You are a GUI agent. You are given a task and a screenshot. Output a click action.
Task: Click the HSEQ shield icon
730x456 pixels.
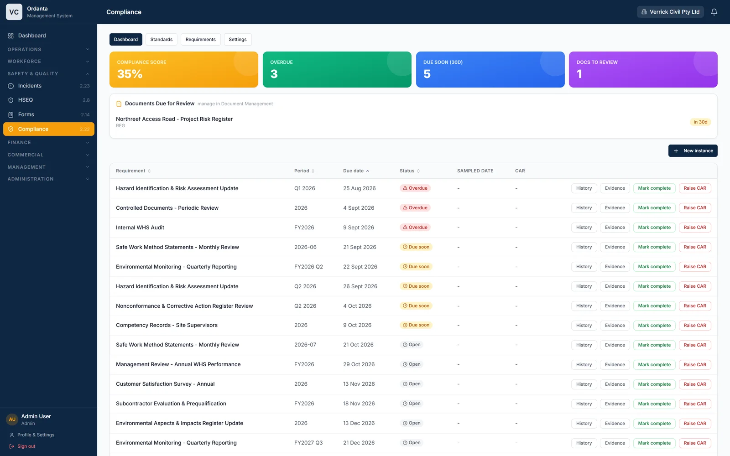coord(11,100)
